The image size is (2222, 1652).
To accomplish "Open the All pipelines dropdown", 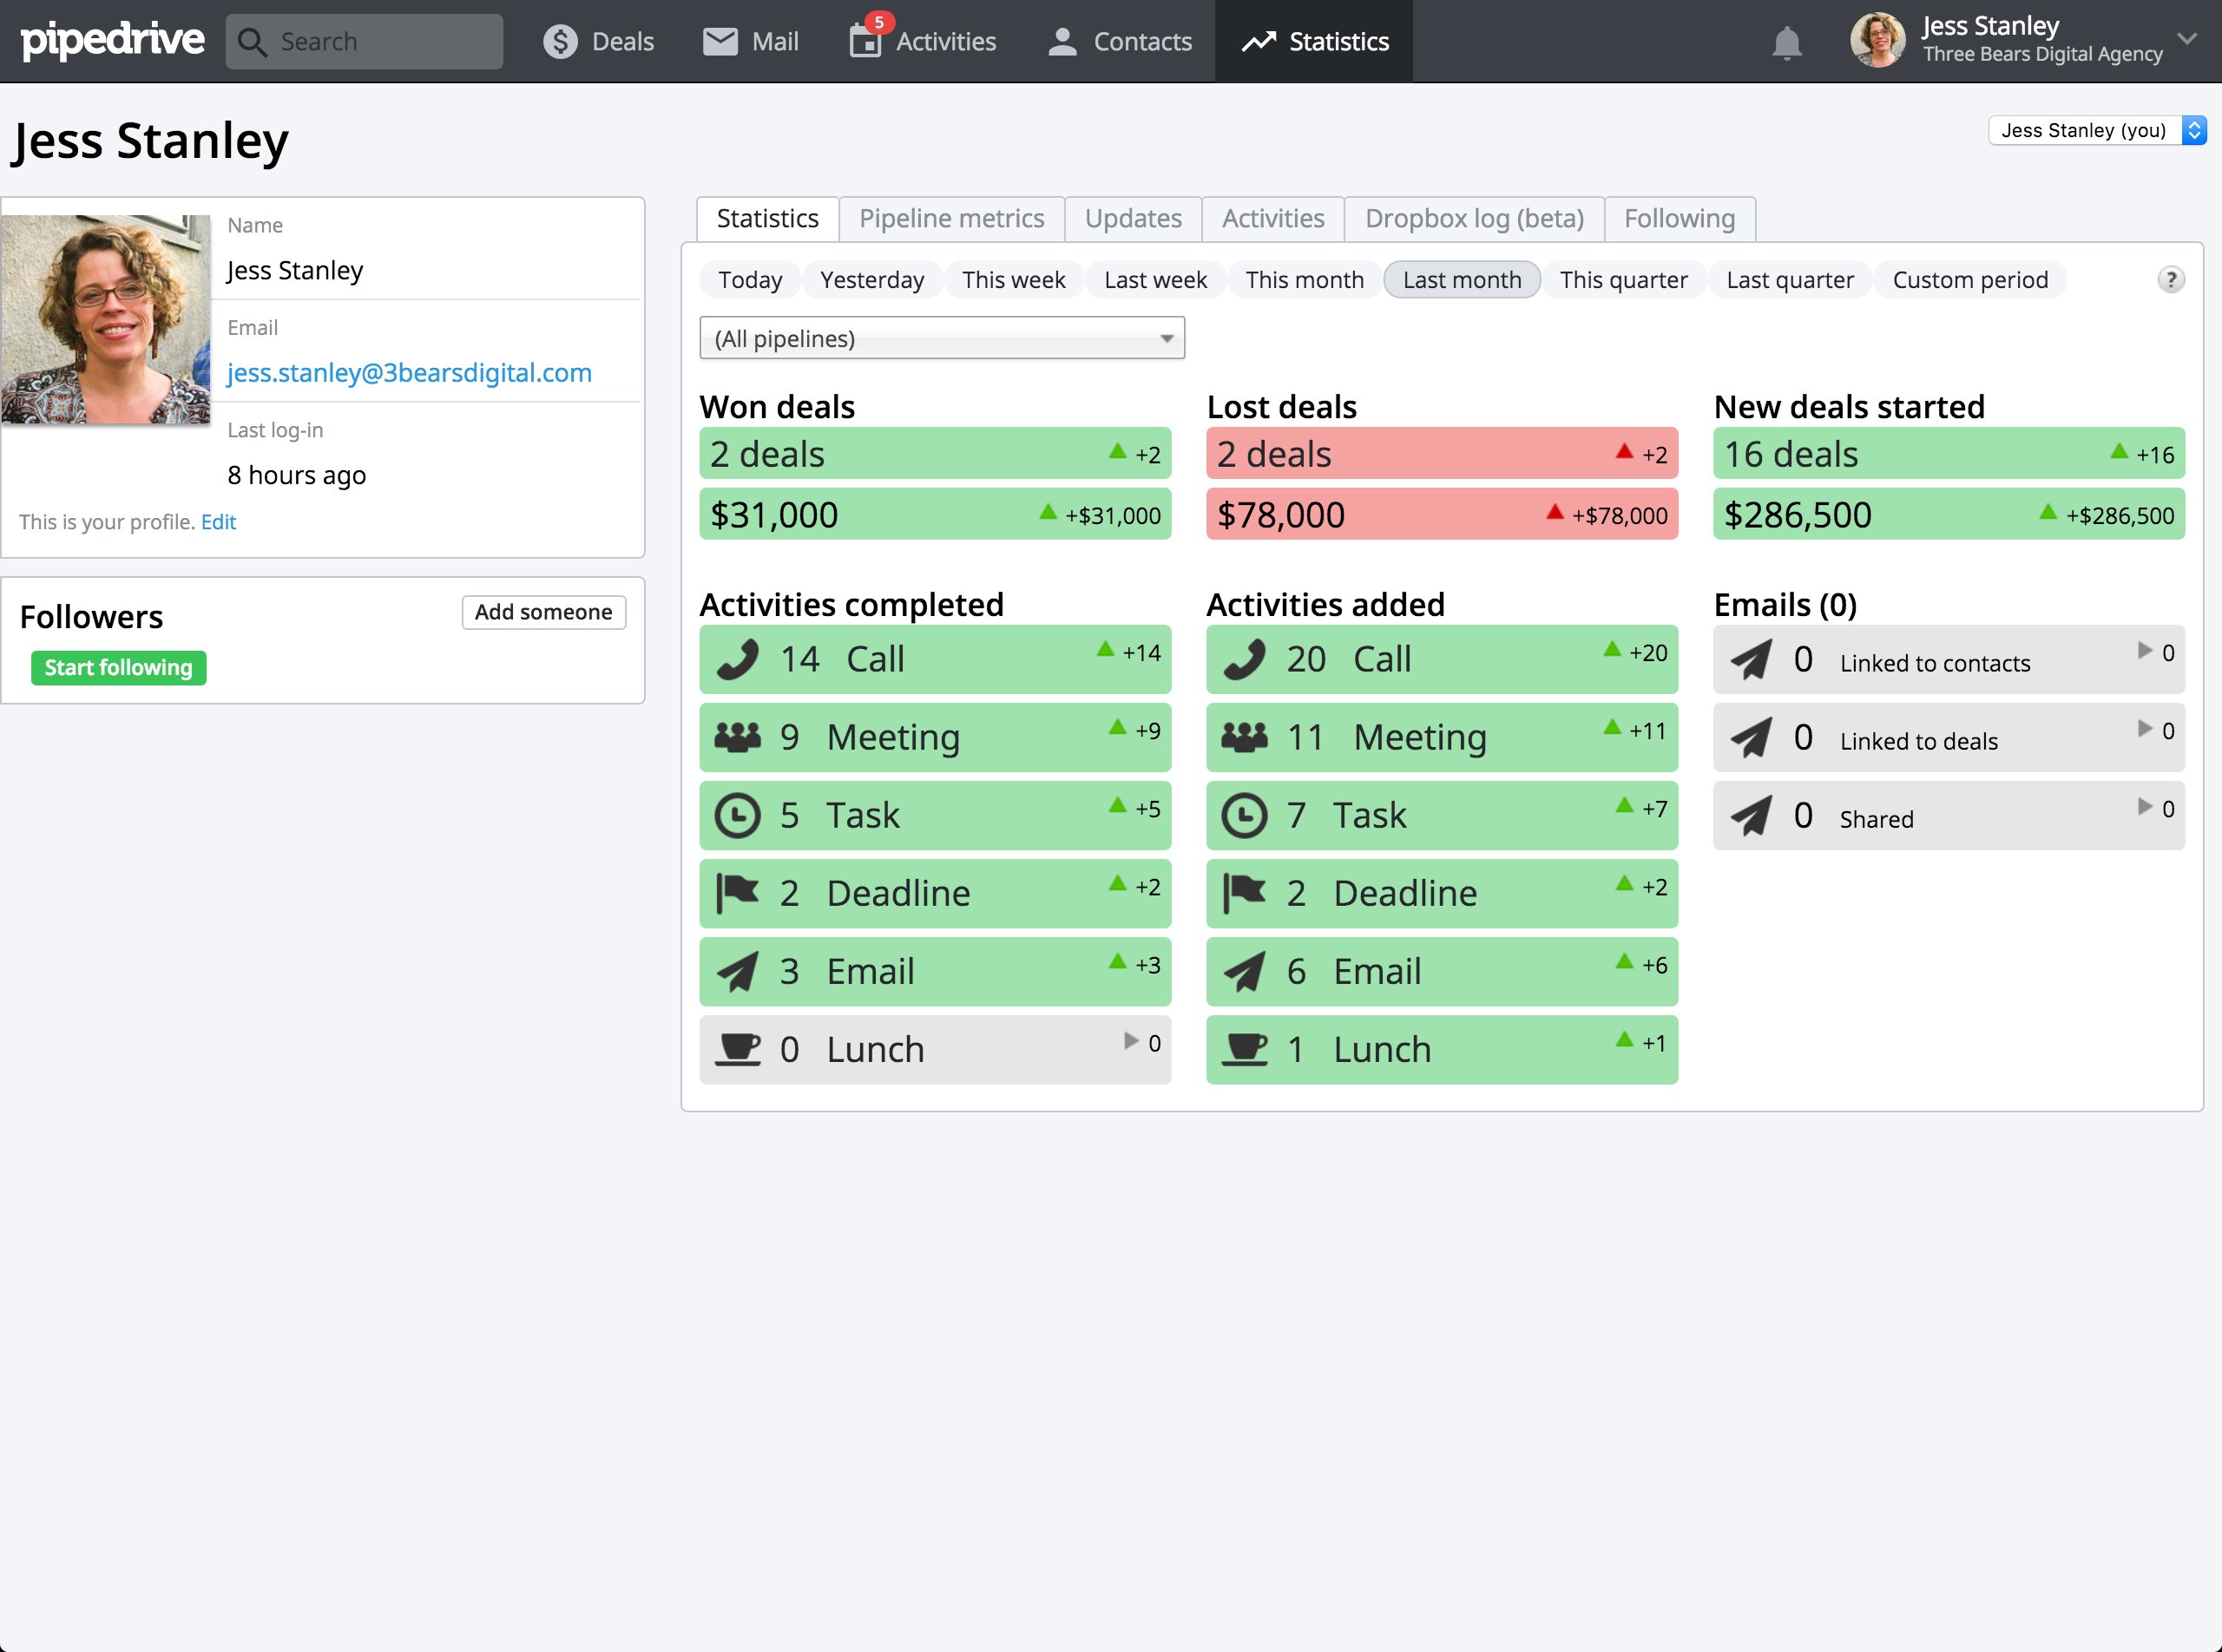I will 942,338.
